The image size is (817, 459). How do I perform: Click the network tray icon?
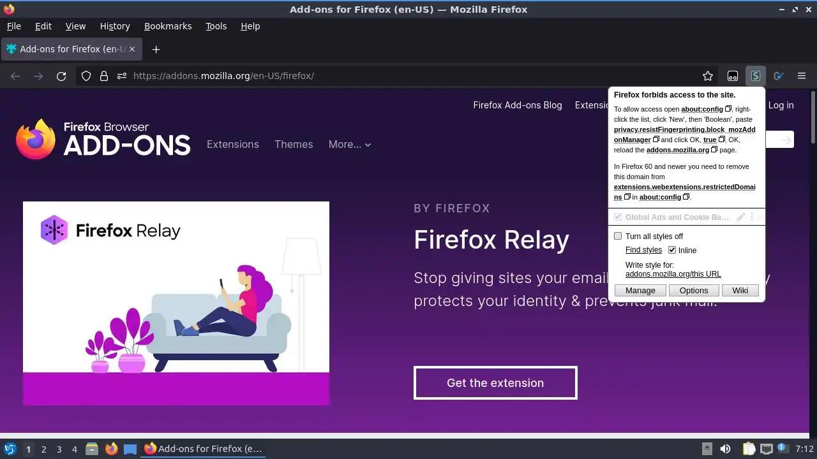point(767,449)
